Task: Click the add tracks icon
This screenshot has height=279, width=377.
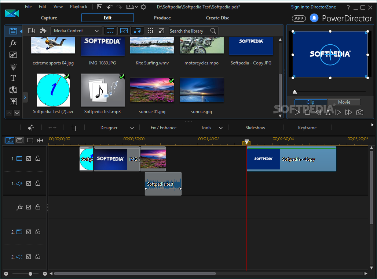Action: point(30,140)
